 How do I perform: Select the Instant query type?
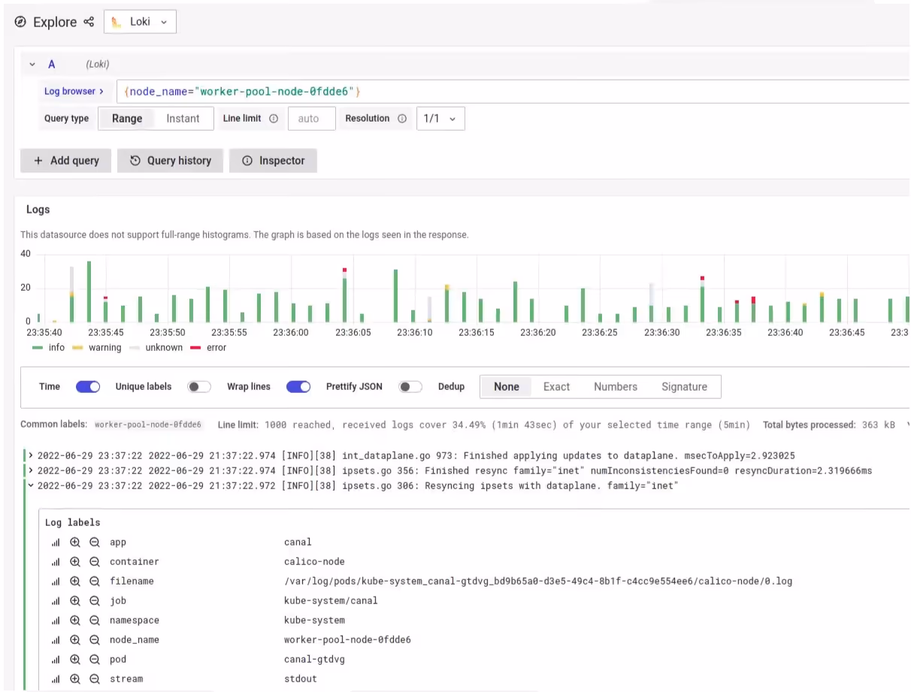(x=183, y=119)
